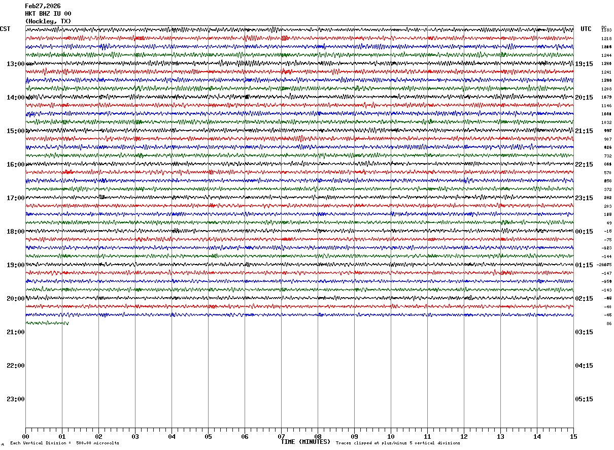Click the TIME (MINUTES) axis title
Image resolution: width=614 pixels, height=450 pixels.
click(305, 442)
